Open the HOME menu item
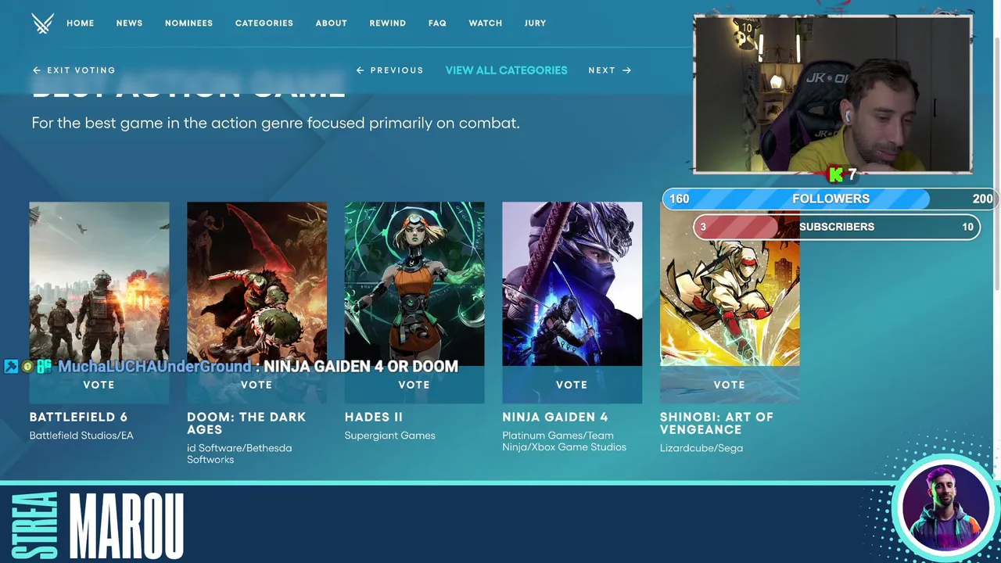 (81, 23)
